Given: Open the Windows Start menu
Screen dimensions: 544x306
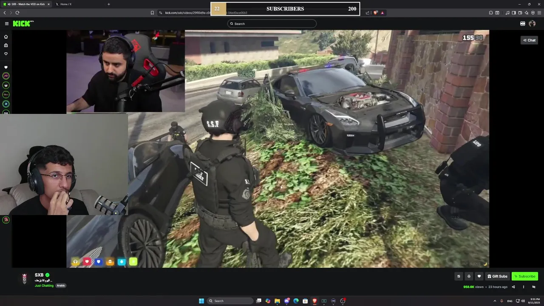Looking at the screenshot, I should [x=201, y=301].
